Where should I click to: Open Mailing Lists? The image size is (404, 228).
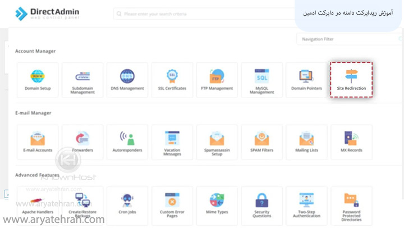306,141
